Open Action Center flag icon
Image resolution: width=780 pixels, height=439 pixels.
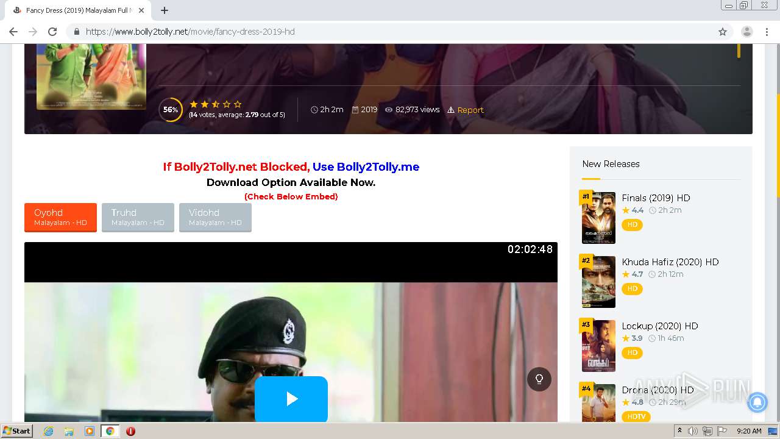click(x=722, y=431)
